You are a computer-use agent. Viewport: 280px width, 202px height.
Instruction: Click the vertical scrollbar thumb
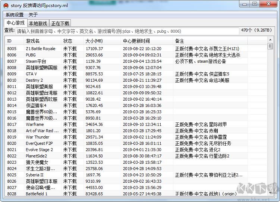(x=270, y=46)
